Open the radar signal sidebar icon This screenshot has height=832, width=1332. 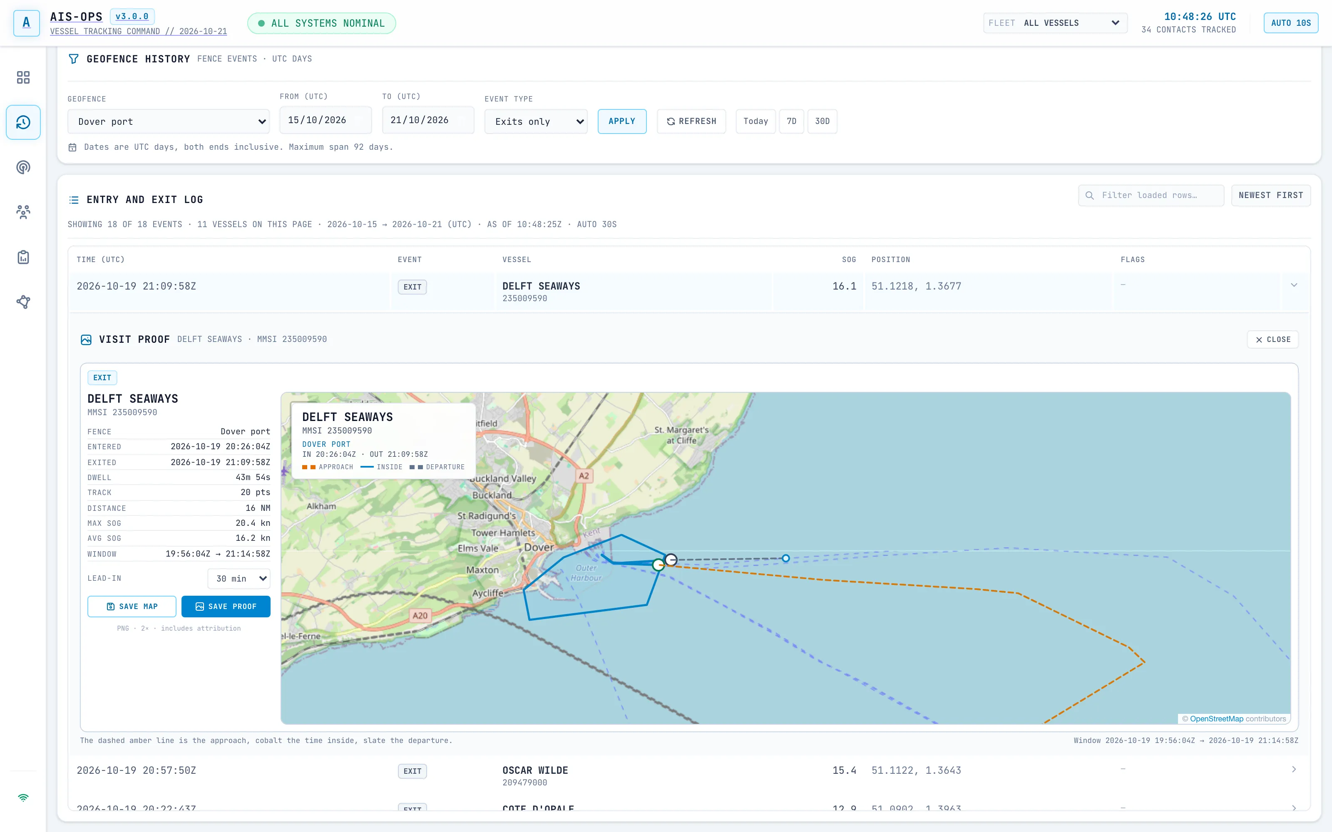click(x=23, y=167)
